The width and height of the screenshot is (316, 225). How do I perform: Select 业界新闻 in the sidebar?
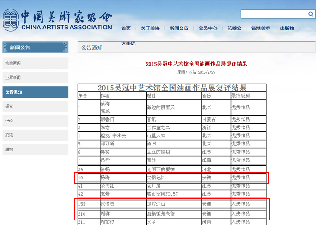[x=35, y=77]
